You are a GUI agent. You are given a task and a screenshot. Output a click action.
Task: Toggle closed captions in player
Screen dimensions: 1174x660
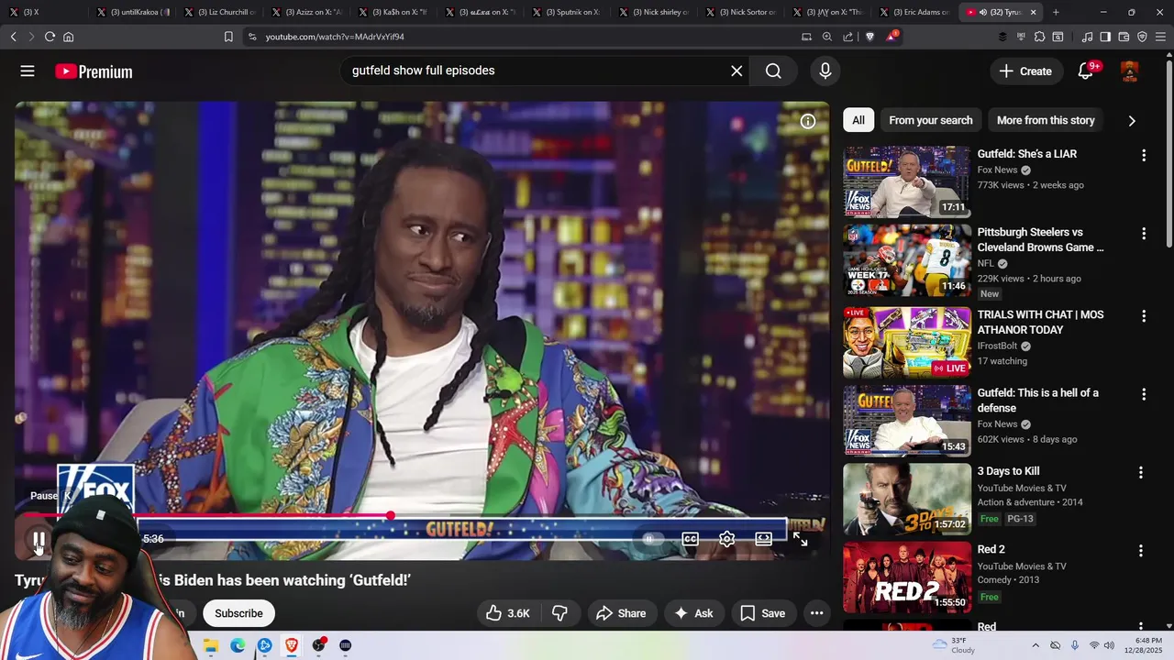(x=691, y=539)
